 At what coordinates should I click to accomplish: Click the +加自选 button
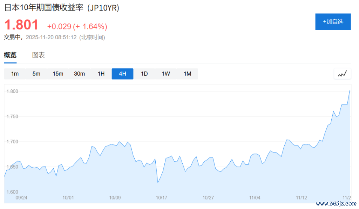[333, 22]
